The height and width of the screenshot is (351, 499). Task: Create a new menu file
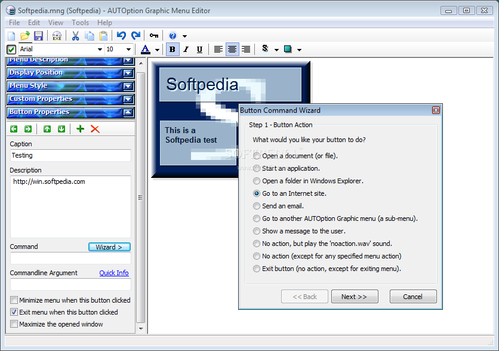pyautogui.click(x=11, y=36)
